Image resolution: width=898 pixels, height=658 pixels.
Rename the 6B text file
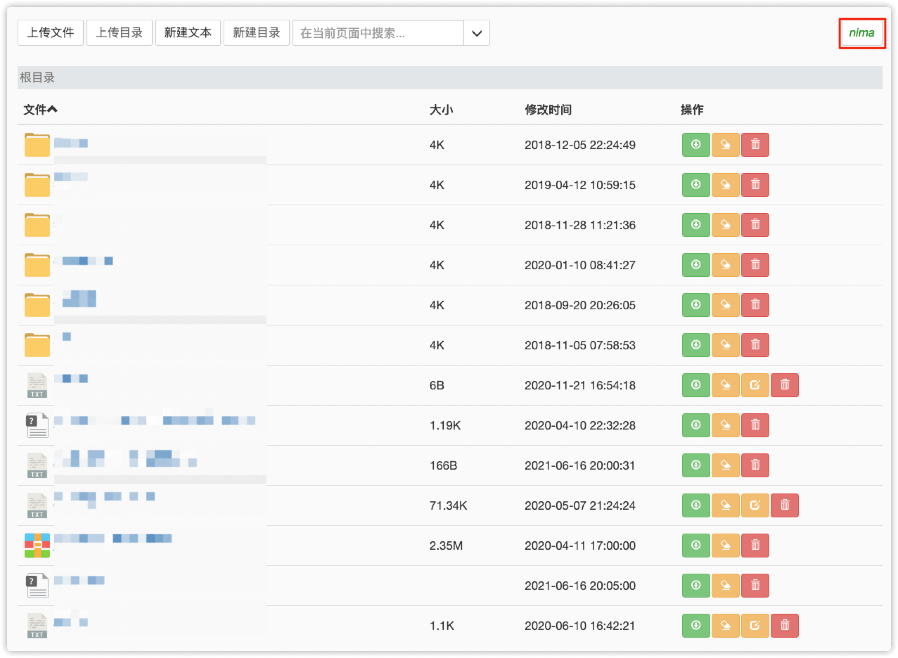point(725,385)
